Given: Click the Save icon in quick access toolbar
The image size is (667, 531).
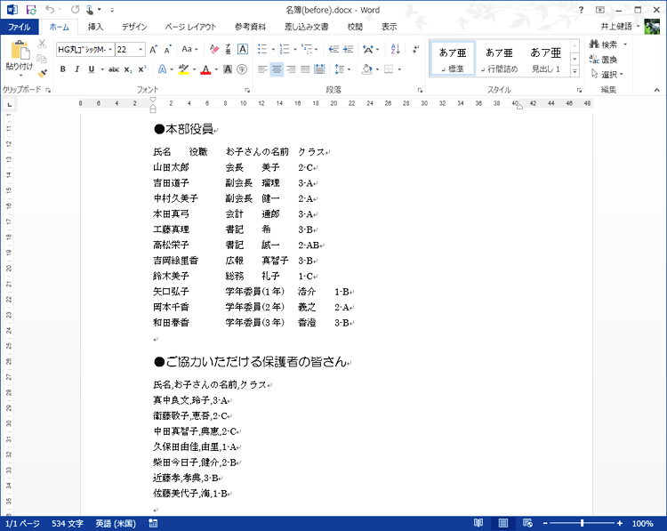Looking at the screenshot, I should click(31, 10).
